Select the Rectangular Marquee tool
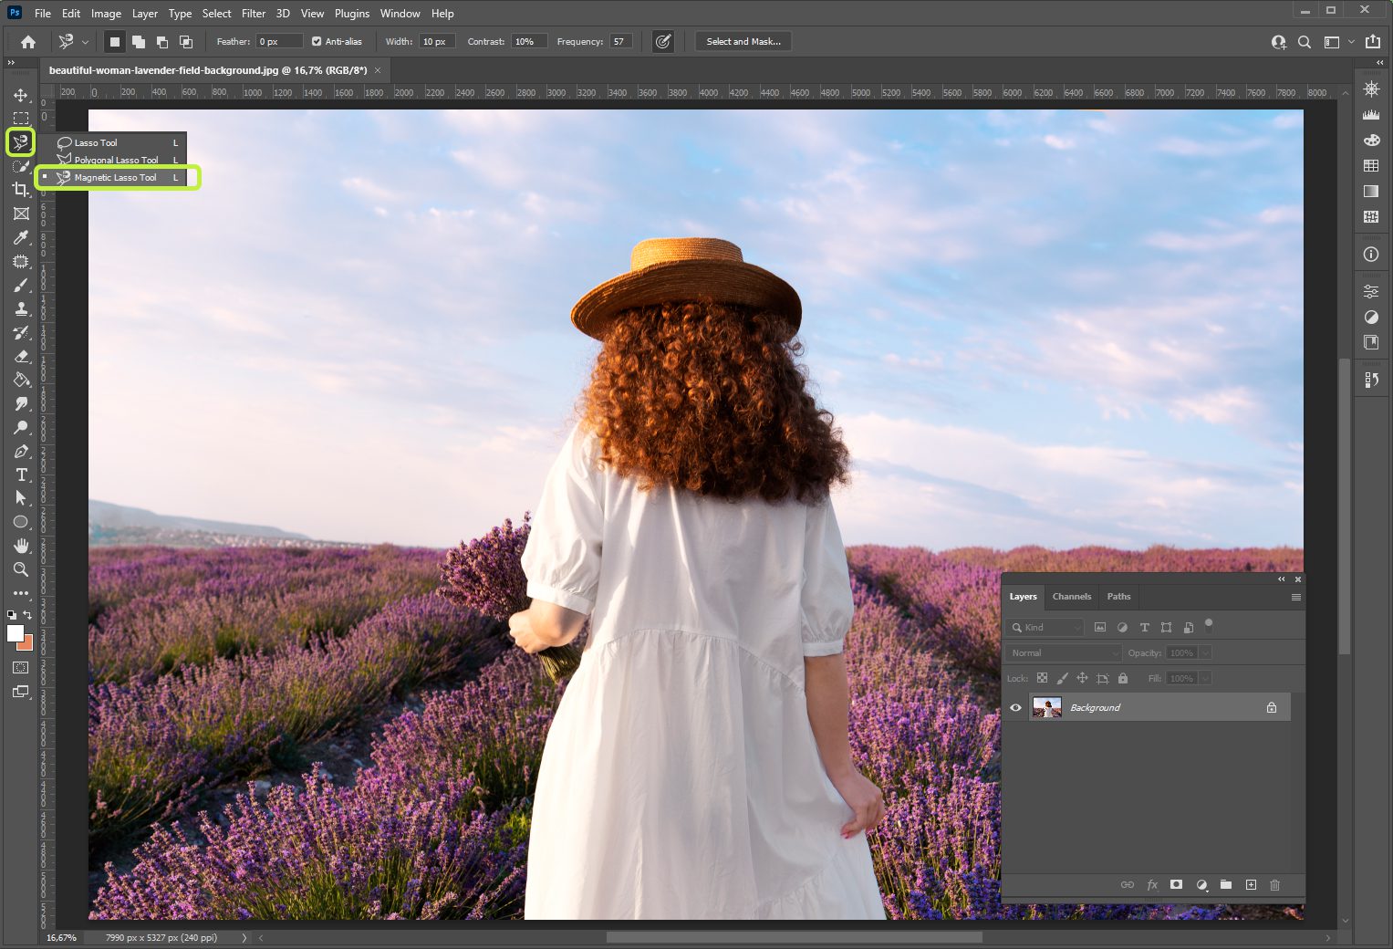Screen dimensions: 1393x949 coord(21,119)
